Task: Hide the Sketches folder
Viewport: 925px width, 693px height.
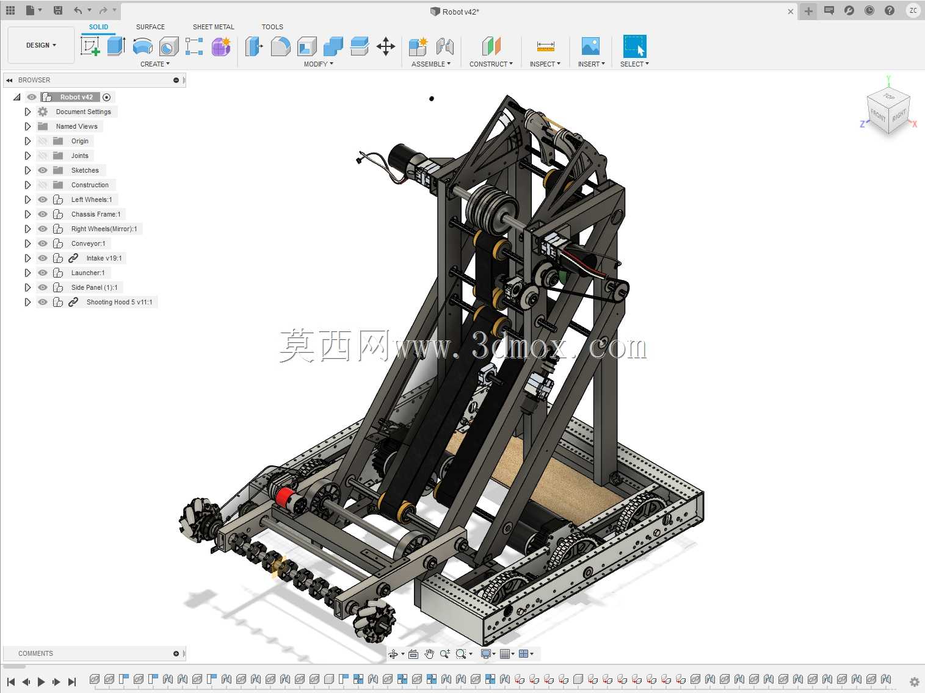Action: tap(43, 170)
